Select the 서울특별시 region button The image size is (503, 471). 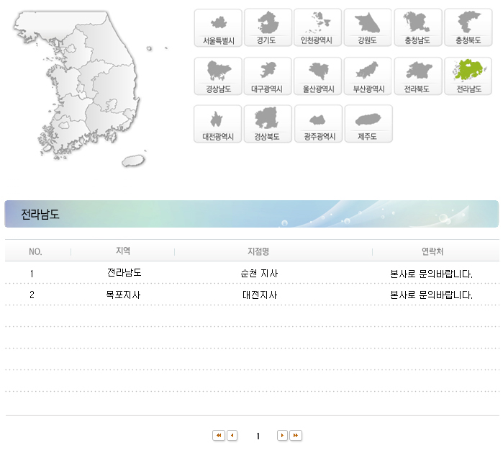pyautogui.click(x=218, y=28)
